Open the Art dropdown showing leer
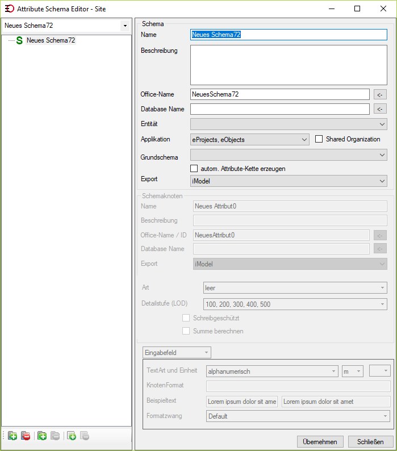Viewport: 397px width, 451px height. 295,287
